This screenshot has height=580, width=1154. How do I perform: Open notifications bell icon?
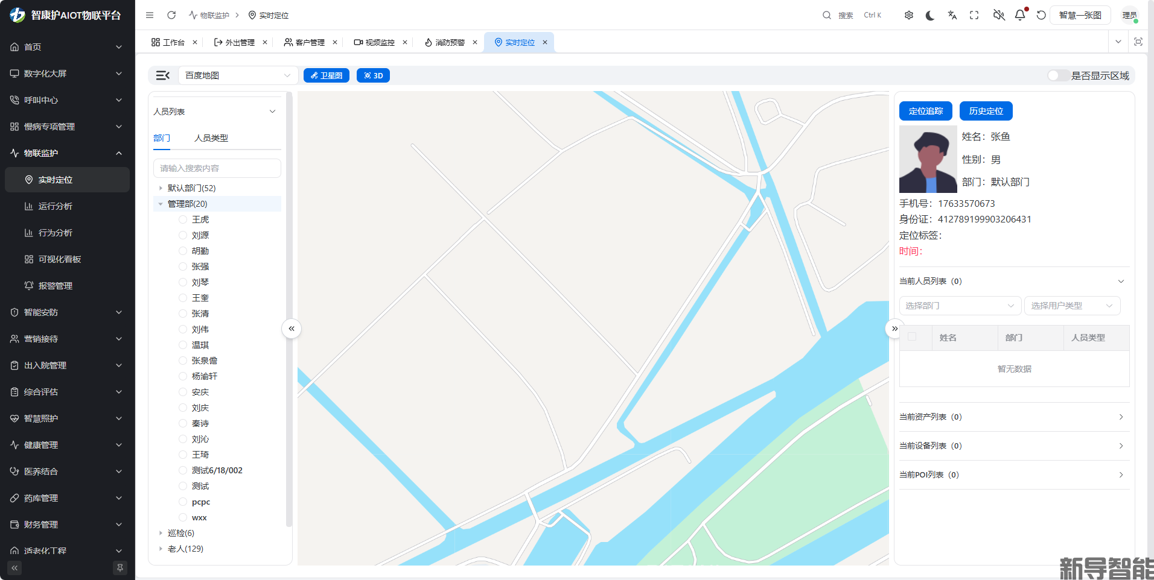1020,15
